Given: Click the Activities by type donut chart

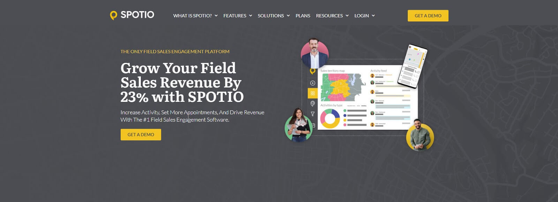Looking at the screenshot, I should 330,119.
